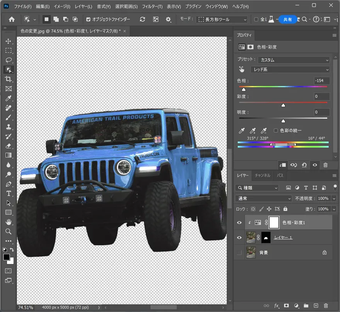Select the Frame tool
The image size is (340, 312).
8,88
